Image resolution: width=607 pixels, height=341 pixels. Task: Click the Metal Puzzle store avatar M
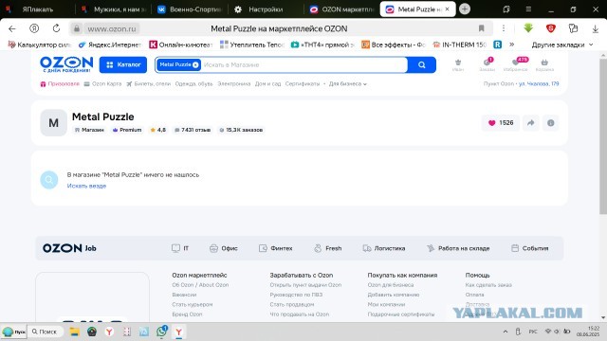pos(53,122)
